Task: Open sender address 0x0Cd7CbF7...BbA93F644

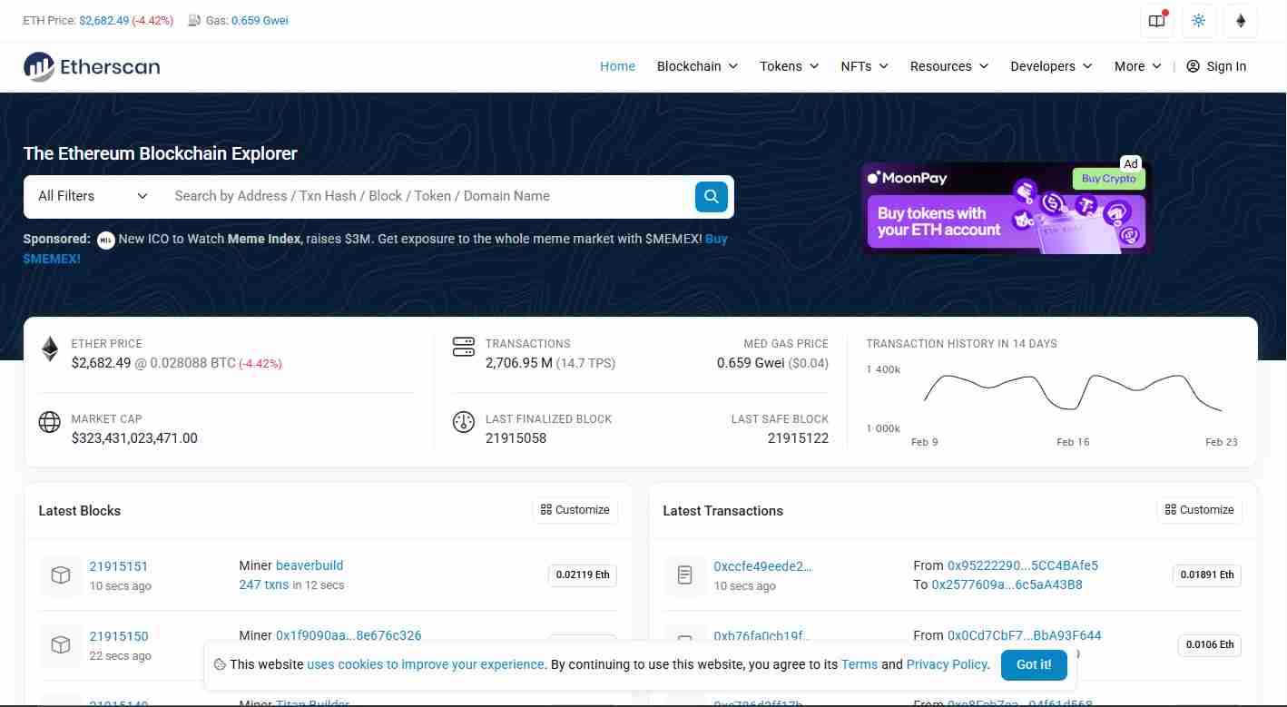Action: click(x=1025, y=635)
